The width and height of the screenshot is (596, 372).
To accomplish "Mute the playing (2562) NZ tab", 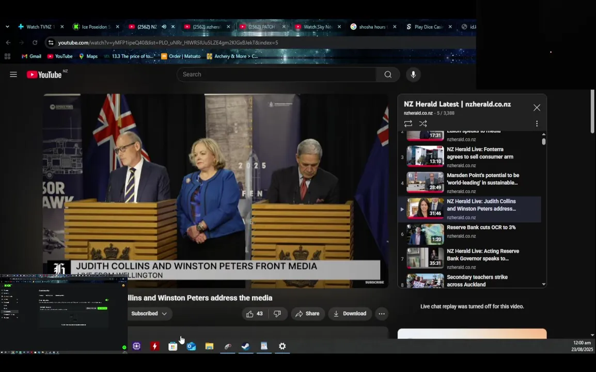I will (164, 27).
